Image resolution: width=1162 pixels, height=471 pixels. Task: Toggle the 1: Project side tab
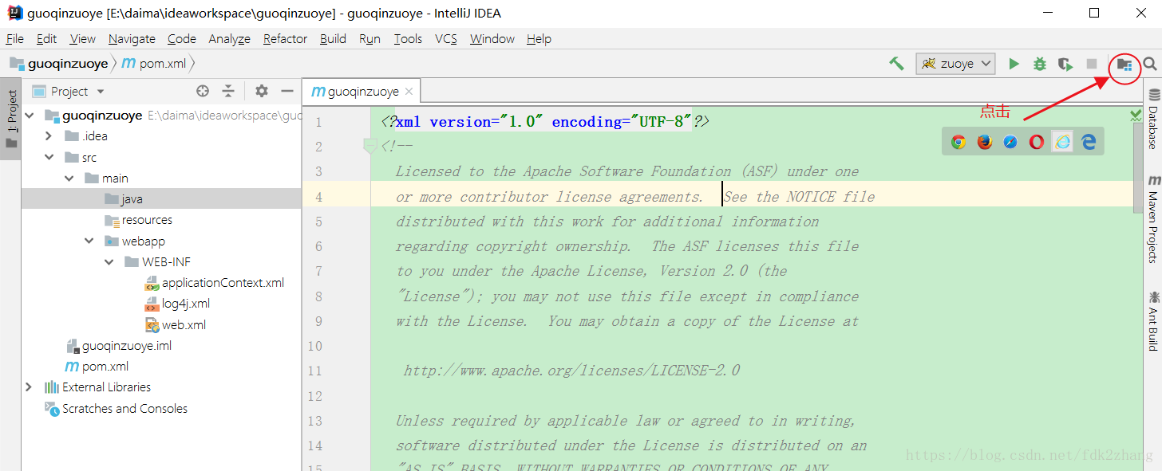pyautogui.click(x=11, y=119)
